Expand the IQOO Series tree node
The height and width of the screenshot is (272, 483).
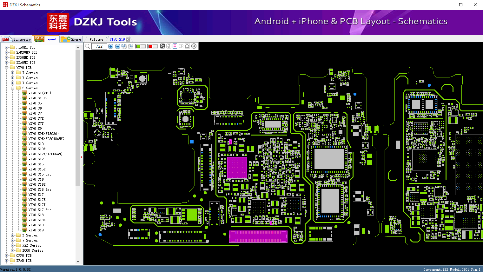click(13, 250)
